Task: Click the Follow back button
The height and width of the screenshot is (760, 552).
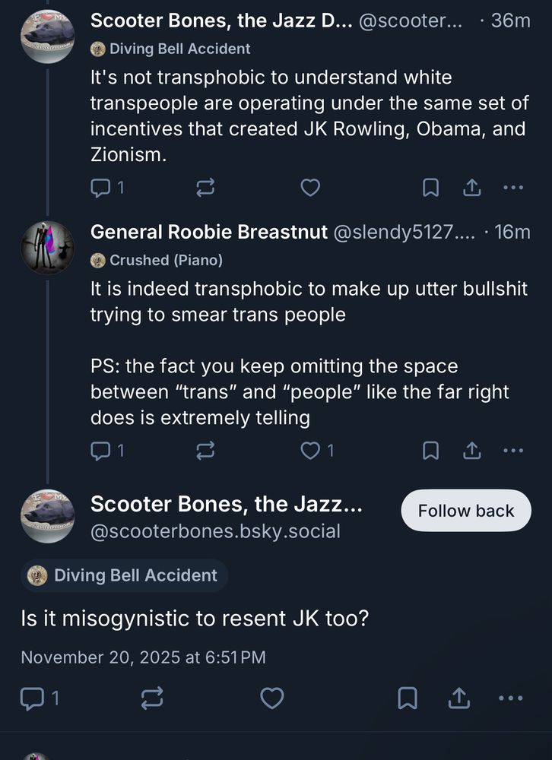Action: click(x=465, y=511)
